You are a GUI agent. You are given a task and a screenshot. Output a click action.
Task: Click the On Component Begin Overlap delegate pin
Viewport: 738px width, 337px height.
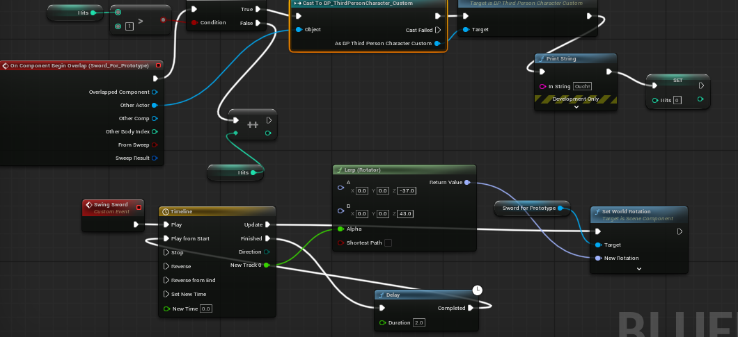(158, 66)
